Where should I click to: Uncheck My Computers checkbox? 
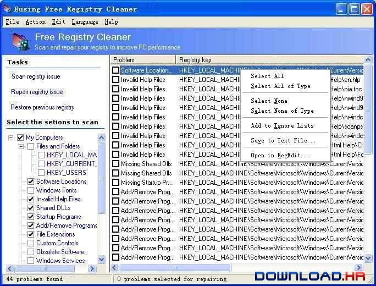coord(20,137)
